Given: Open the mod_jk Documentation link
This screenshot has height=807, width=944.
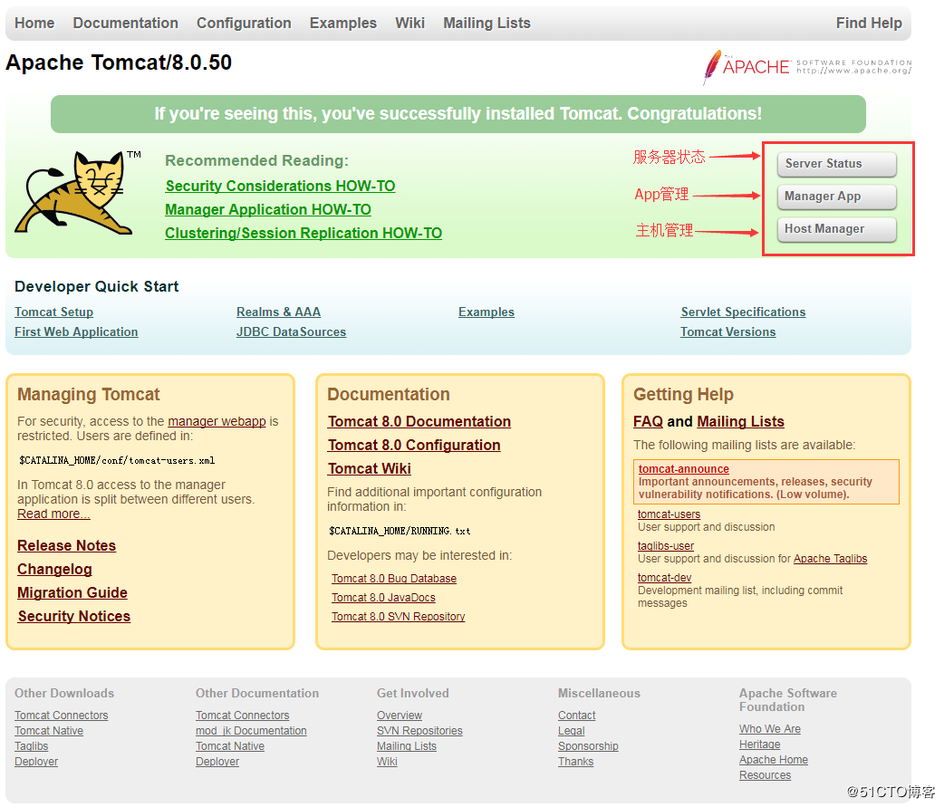Looking at the screenshot, I should coord(251,731).
